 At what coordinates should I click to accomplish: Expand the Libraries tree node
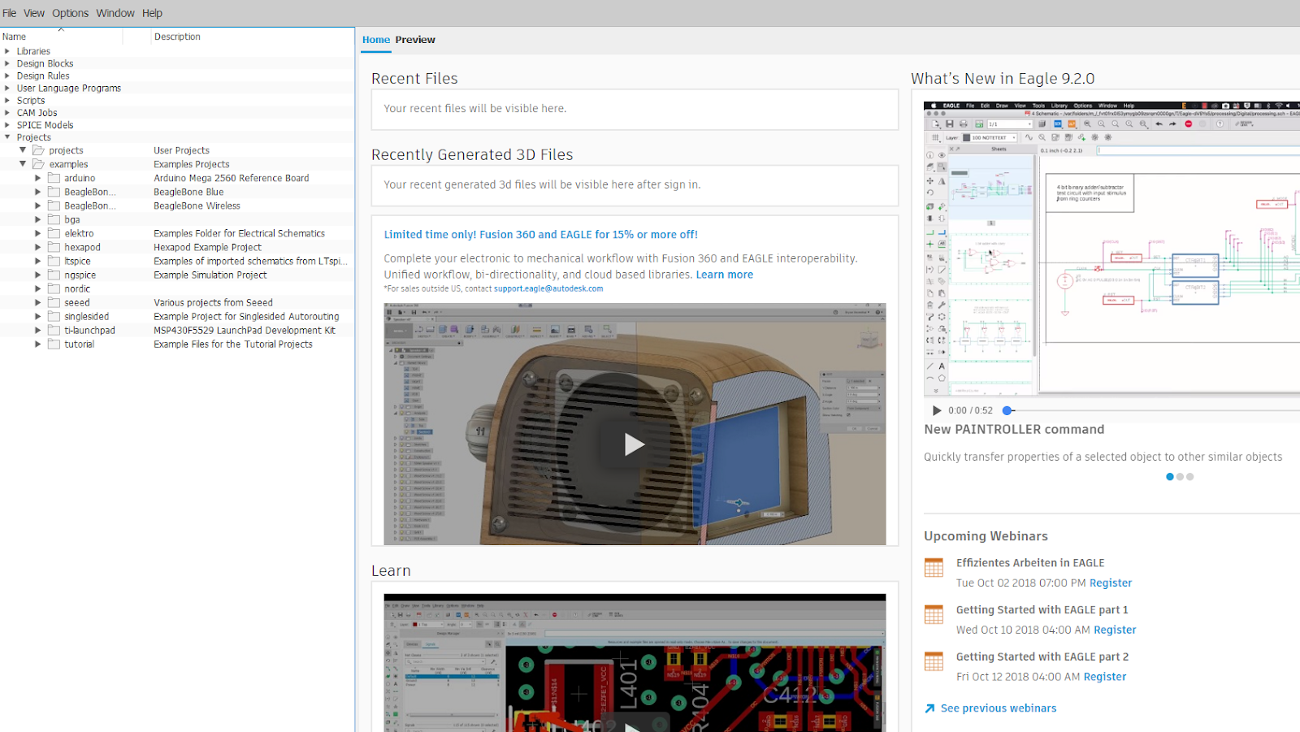(x=7, y=51)
